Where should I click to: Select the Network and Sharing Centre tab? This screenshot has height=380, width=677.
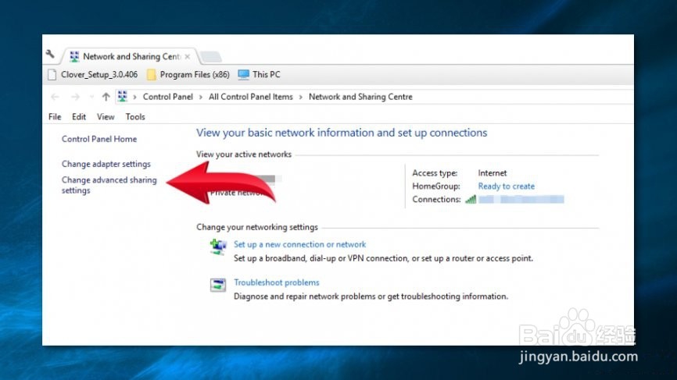[x=130, y=56]
